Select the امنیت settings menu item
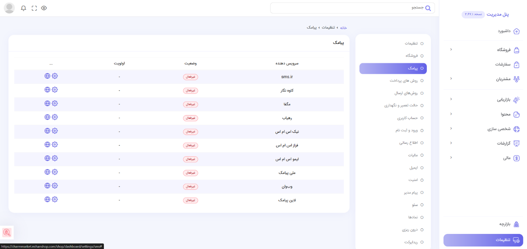Image resolution: width=527 pixels, height=249 pixels. [413, 180]
